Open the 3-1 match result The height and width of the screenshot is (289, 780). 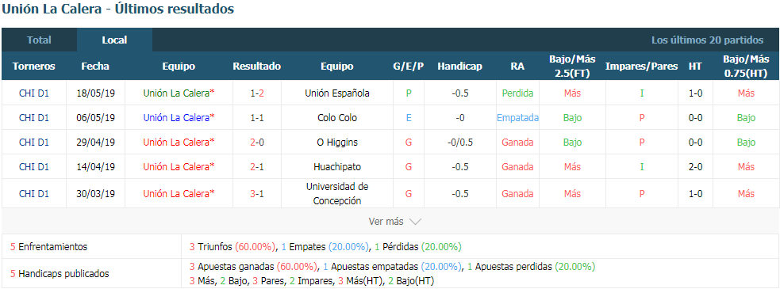coord(256,194)
